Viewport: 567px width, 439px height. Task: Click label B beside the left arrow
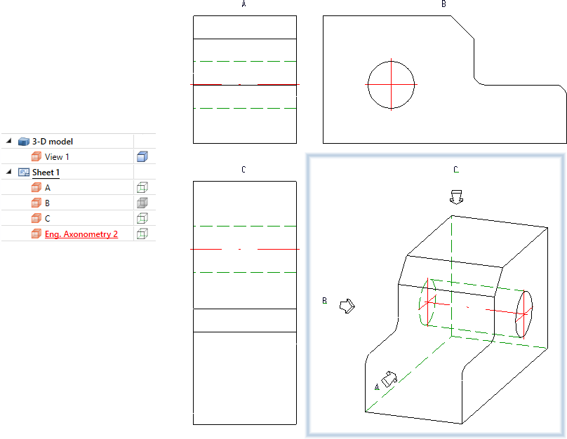tap(325, 301)
